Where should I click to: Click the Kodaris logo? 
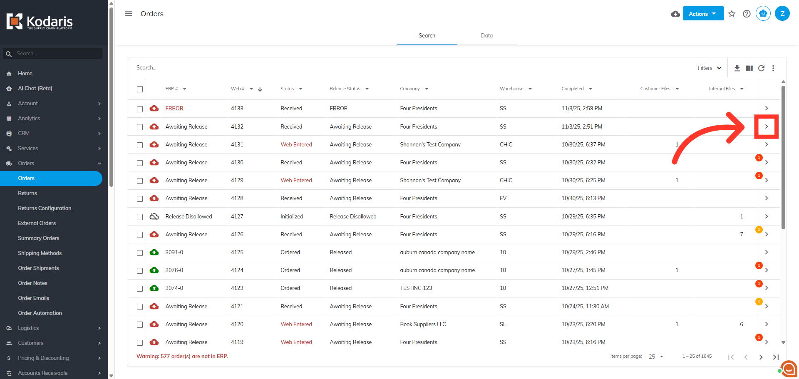40,22
